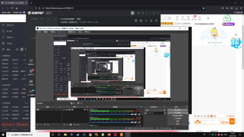The width and height of the screenshot is (244, 137).
Task: Open the scene transition type dropdown
Action: coord(154,110)
